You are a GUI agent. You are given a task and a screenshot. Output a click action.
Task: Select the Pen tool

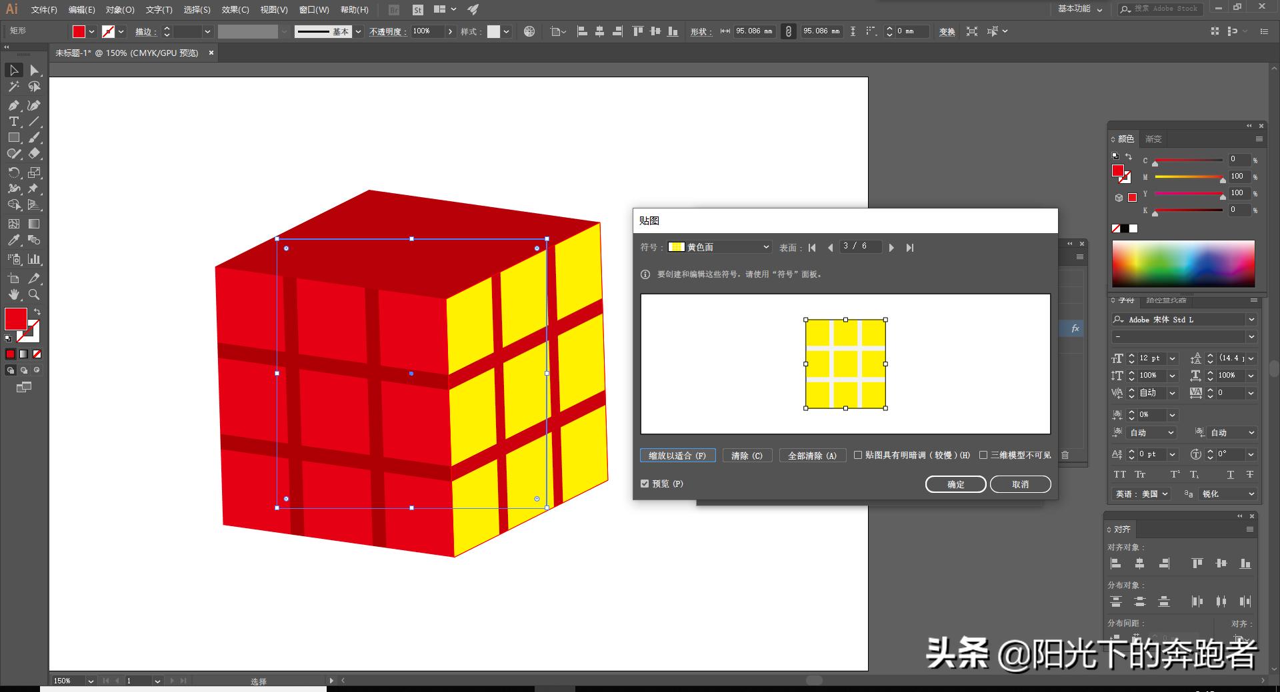[x=13, y=105]
